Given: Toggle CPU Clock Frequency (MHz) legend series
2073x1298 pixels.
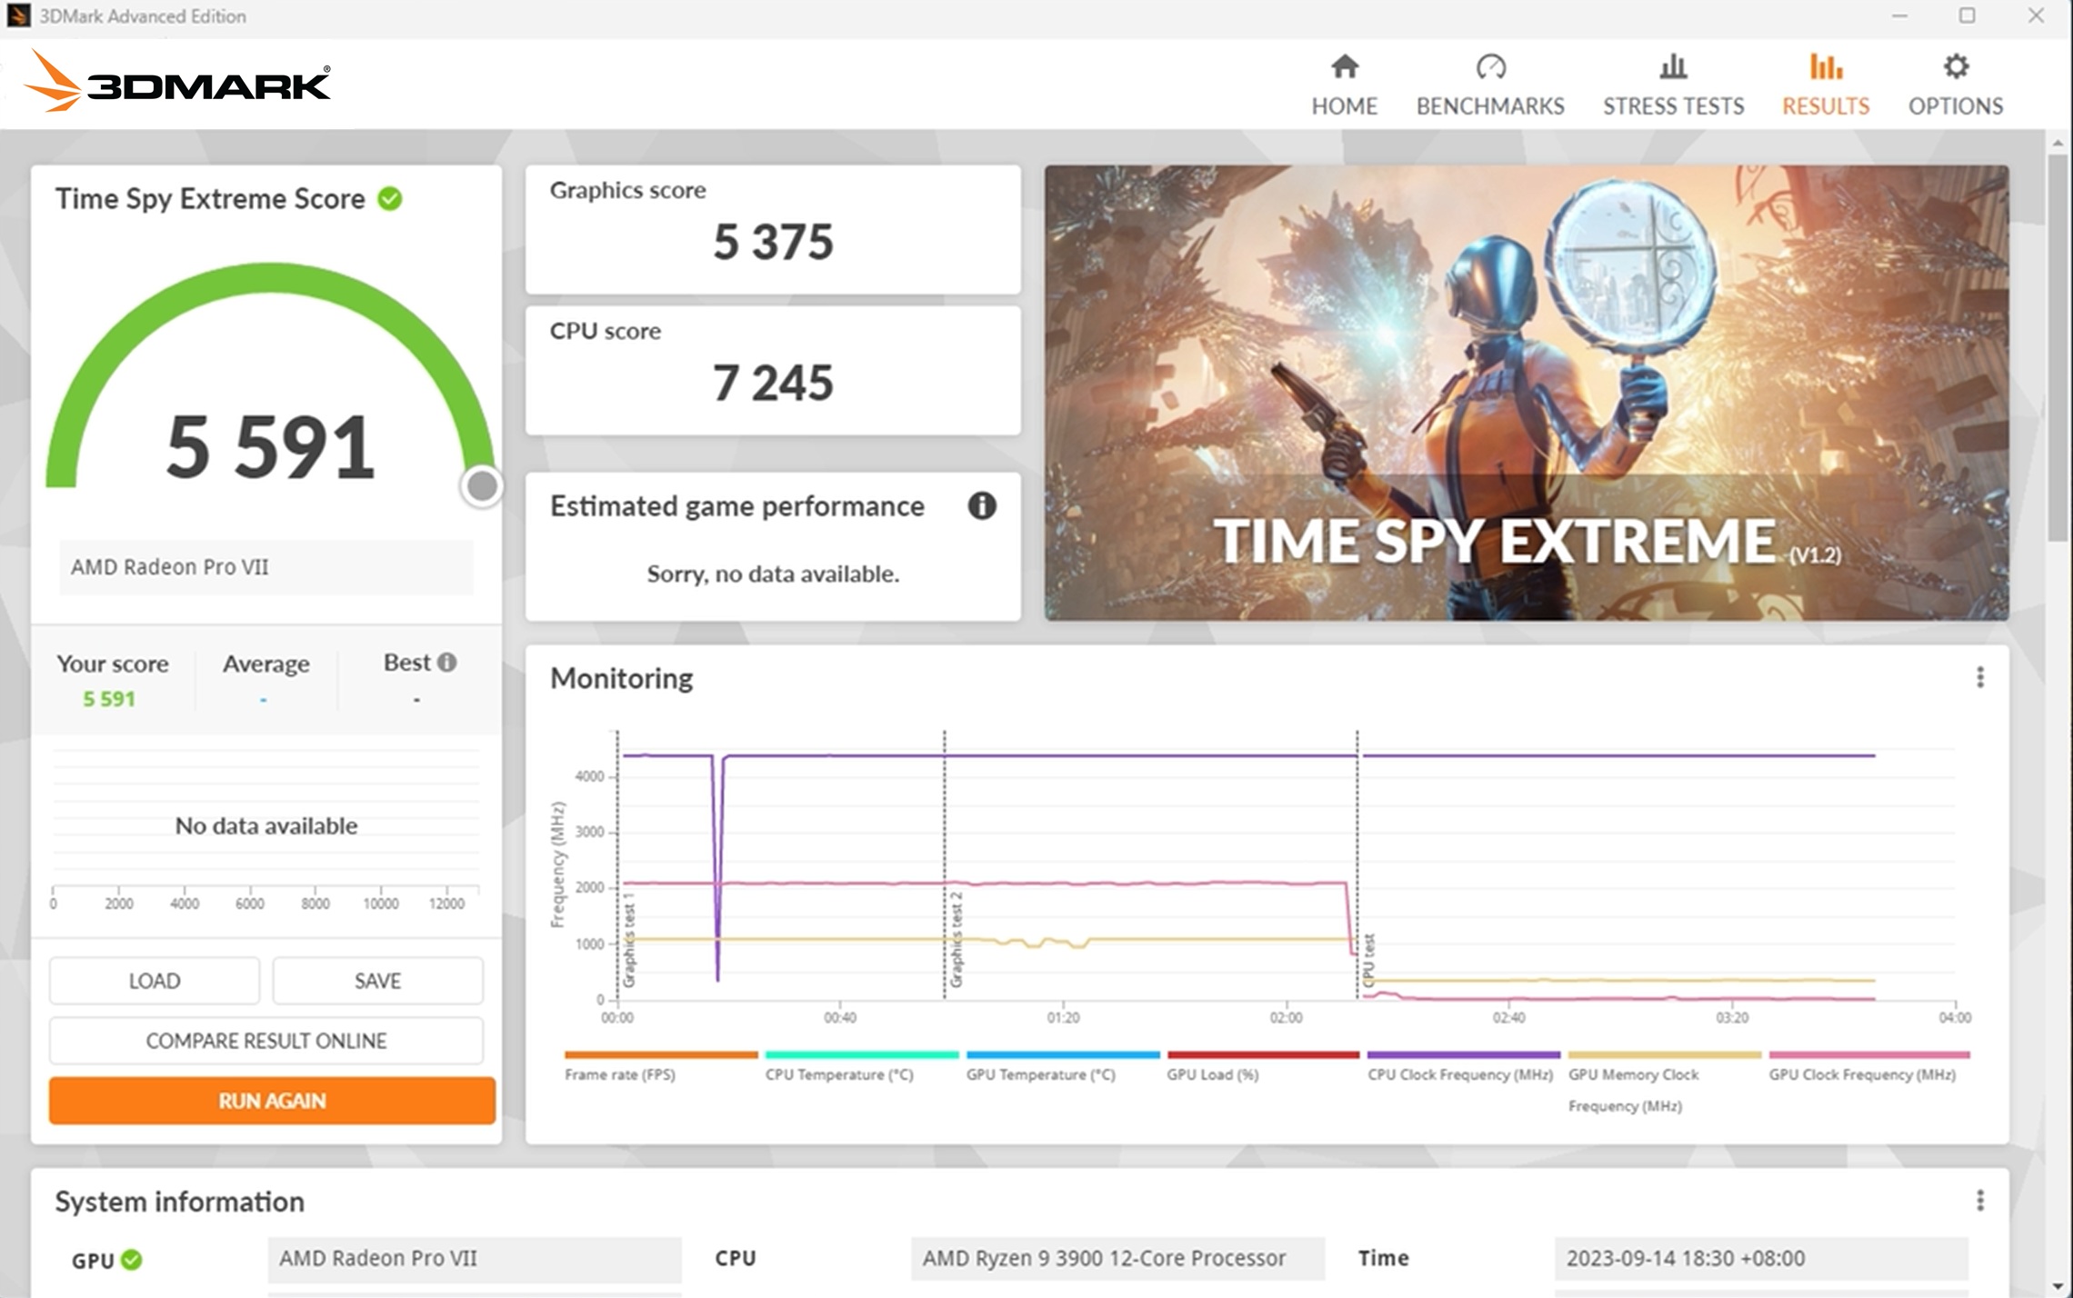Looking at the screenshot, I should tap(1463, 1065).
